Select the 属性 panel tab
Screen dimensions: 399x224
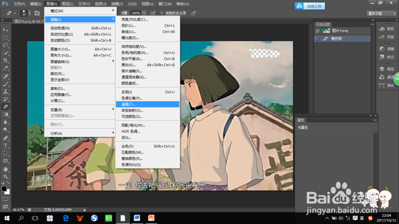pyautogui.click(x=300, y=120)
